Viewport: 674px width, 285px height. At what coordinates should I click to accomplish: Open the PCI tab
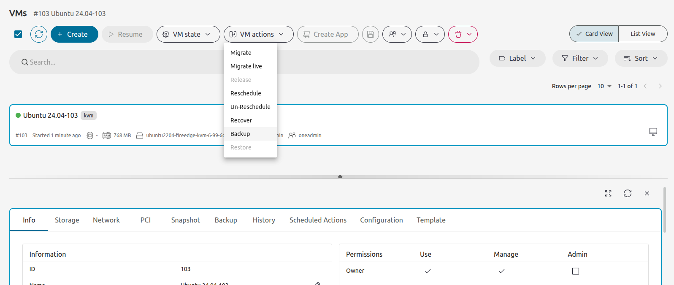click(146, 220)
